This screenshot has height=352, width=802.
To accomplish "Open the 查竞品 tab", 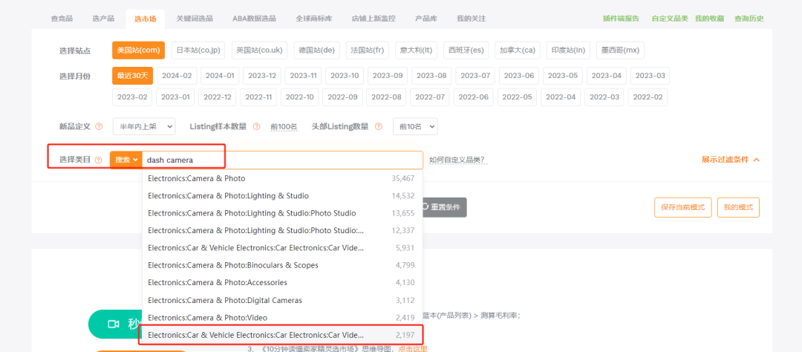I will pyautogui.click(x=62, y=19).
